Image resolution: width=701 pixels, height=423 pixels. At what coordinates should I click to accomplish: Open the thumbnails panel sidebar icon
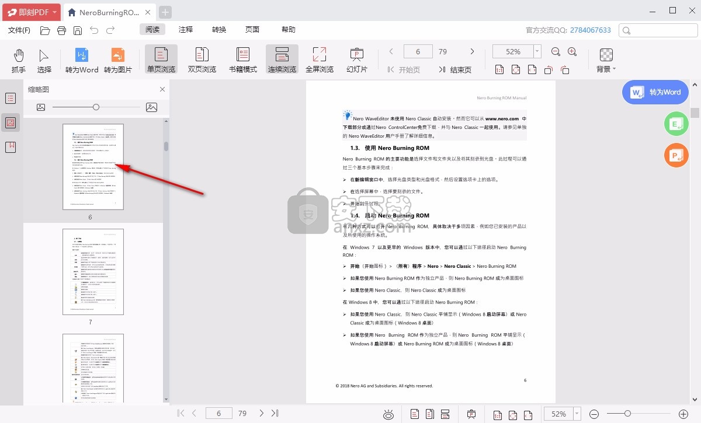pos(11,123)
